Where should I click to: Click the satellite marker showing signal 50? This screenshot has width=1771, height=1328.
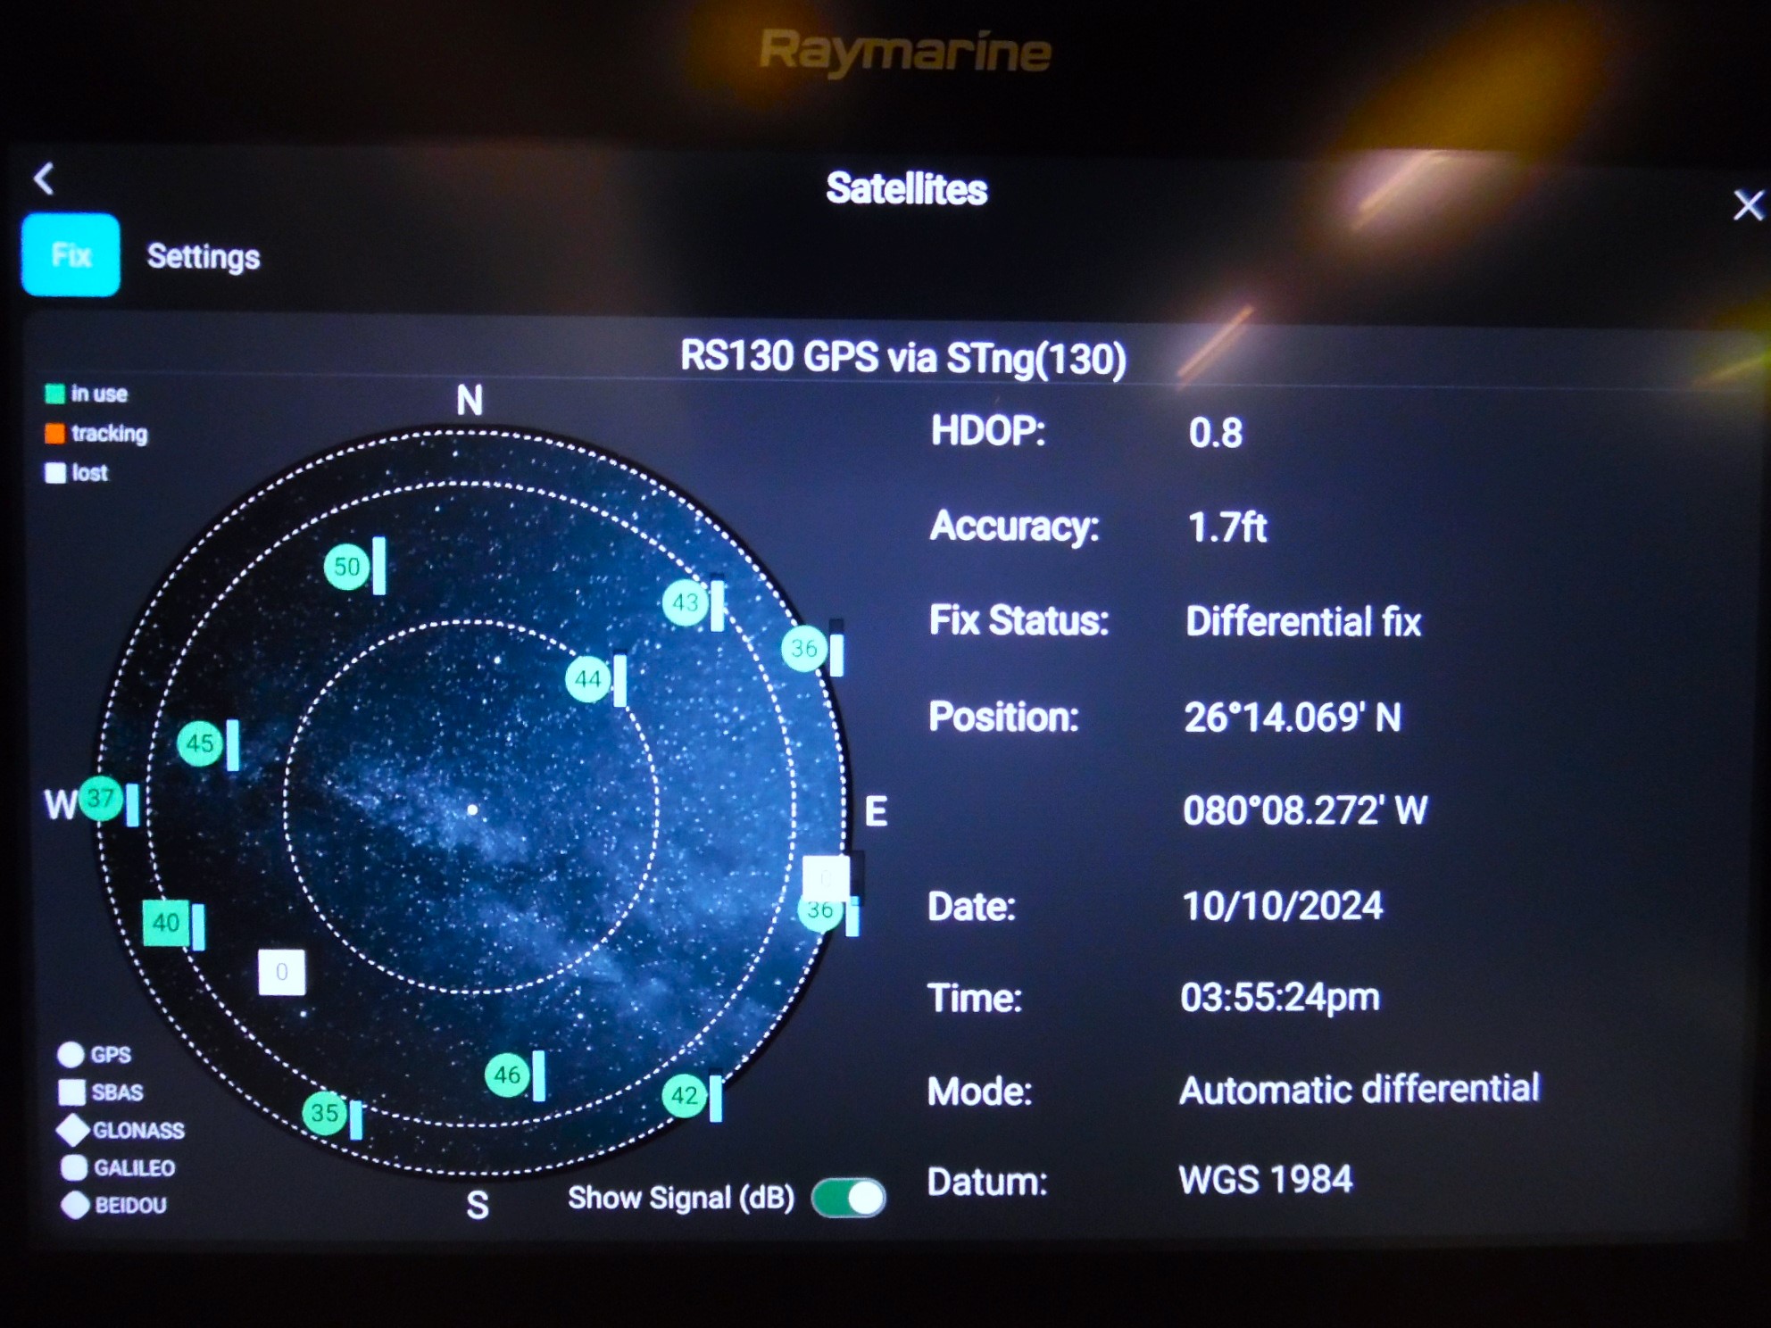click(x=348, y=565)
